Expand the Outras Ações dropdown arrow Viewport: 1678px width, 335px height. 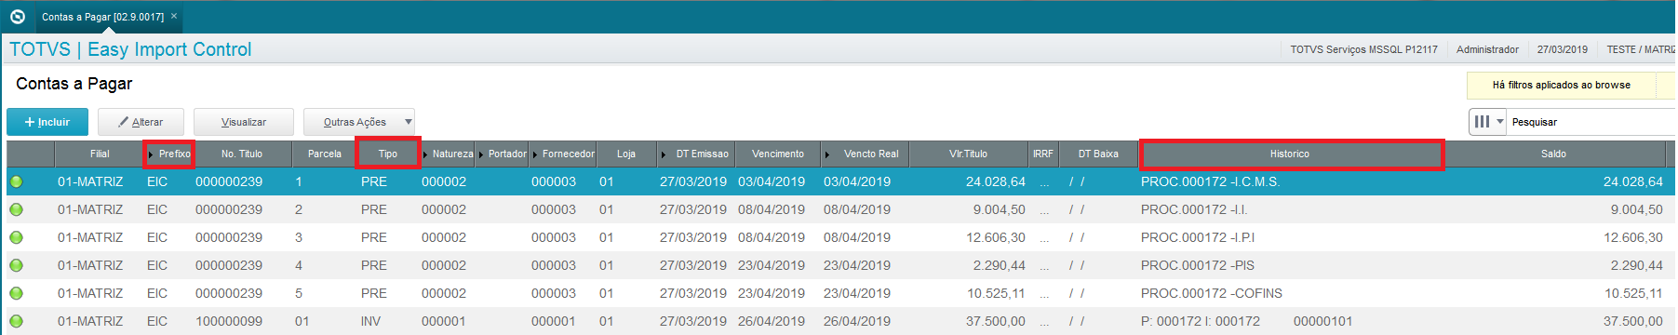408,122
